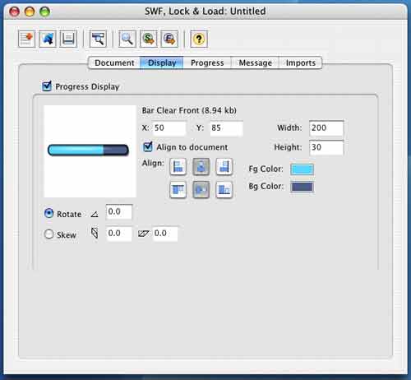Switch to the Document tab
This screenshot has height=380, width=411.
(x=114, y=63)
